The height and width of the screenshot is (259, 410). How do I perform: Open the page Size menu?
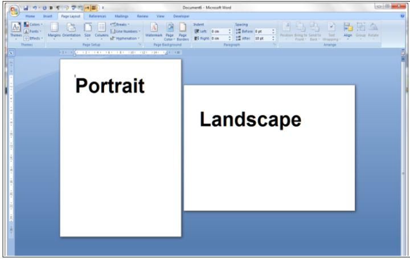coord(87,31)
